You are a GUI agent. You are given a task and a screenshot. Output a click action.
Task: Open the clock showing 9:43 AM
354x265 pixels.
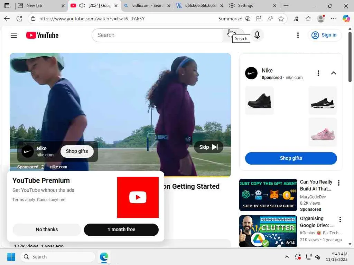coord(337,257)
